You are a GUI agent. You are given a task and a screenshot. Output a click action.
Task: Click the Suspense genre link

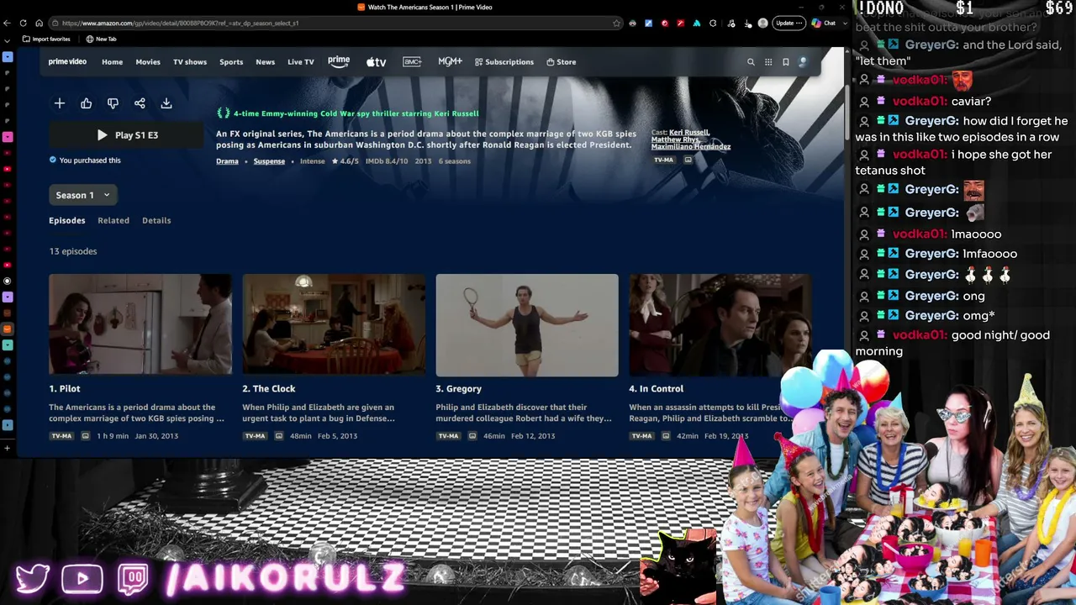(x=269, y=161)
